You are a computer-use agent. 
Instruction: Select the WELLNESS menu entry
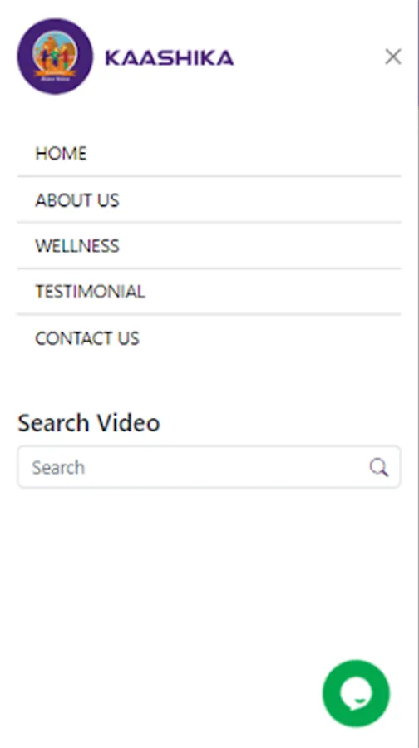click(x=209, y=246)
